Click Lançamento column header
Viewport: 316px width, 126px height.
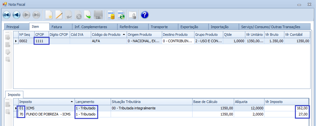[x=93, y=102]
